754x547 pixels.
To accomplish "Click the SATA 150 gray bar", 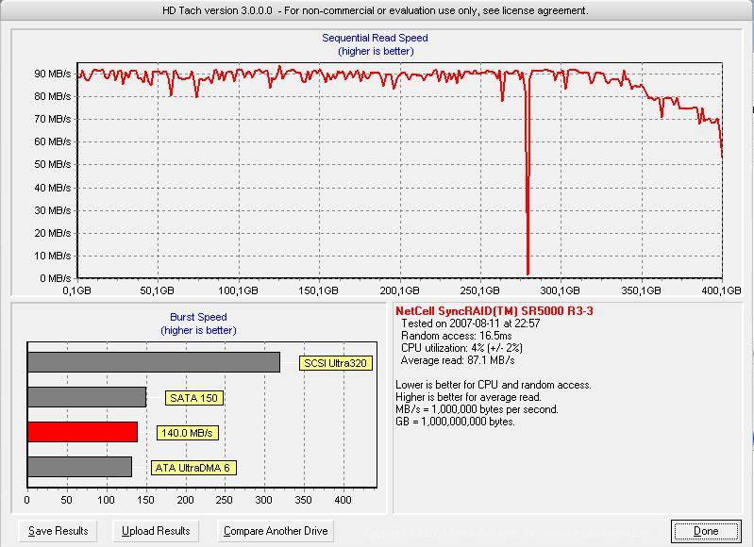I will (x=87, y=397).
